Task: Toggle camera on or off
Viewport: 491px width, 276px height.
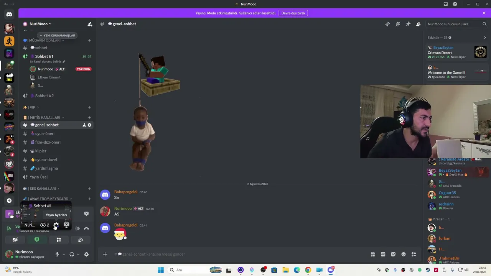Action: (15, 240)
